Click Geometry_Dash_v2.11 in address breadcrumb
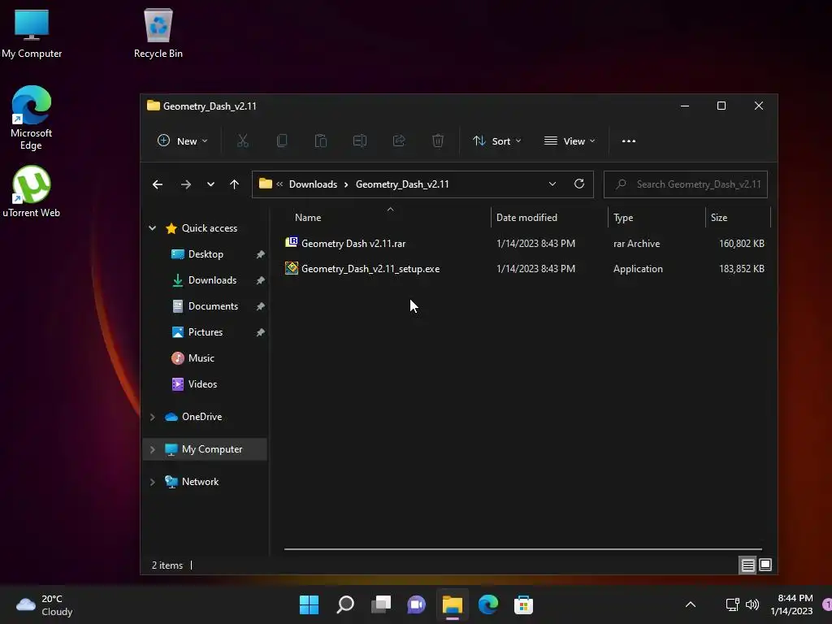832x624 pixels. [402, 184]
